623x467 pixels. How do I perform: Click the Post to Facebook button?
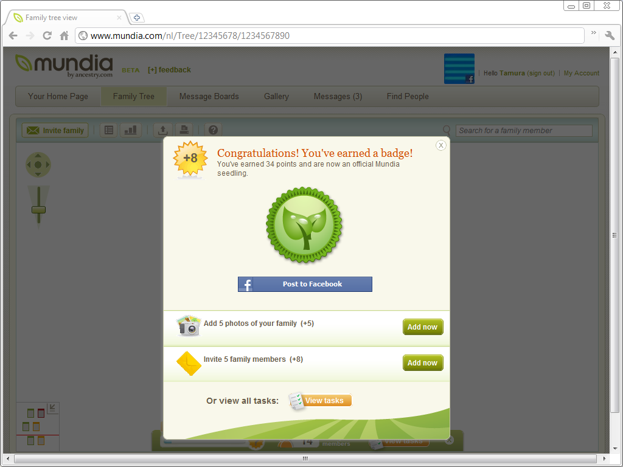[x=305, y=285]
